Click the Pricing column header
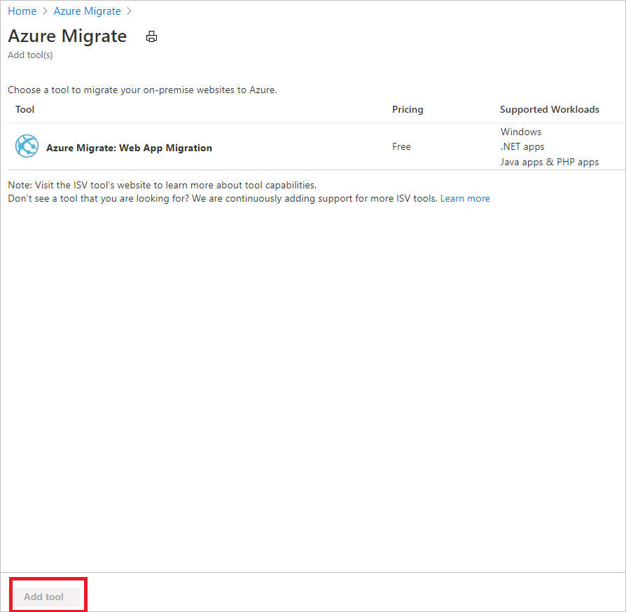 (408, 109)
